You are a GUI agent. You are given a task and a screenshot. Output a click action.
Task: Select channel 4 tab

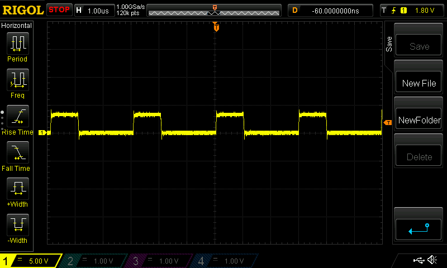coord(225,261)
